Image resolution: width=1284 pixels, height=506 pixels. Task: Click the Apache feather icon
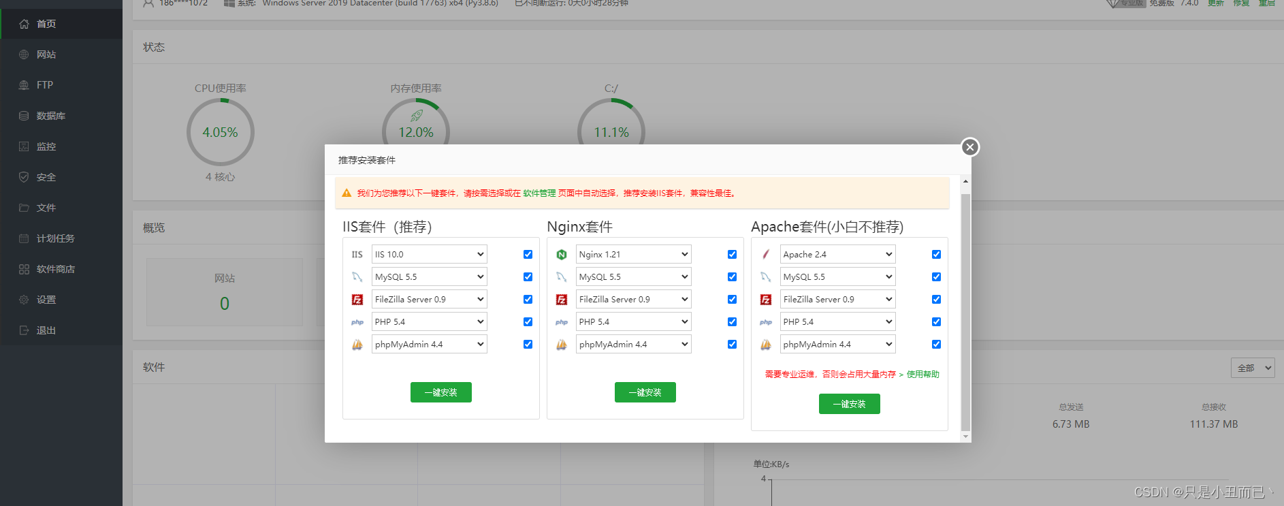click(x=766, y=255)
